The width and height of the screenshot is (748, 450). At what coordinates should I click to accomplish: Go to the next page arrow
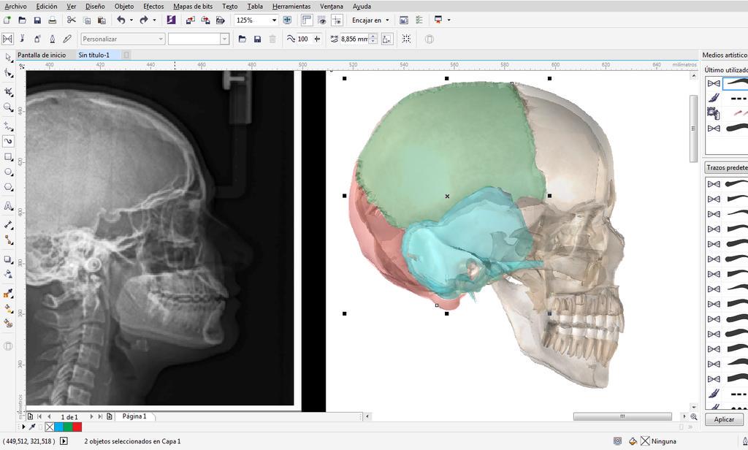[91, 416]
